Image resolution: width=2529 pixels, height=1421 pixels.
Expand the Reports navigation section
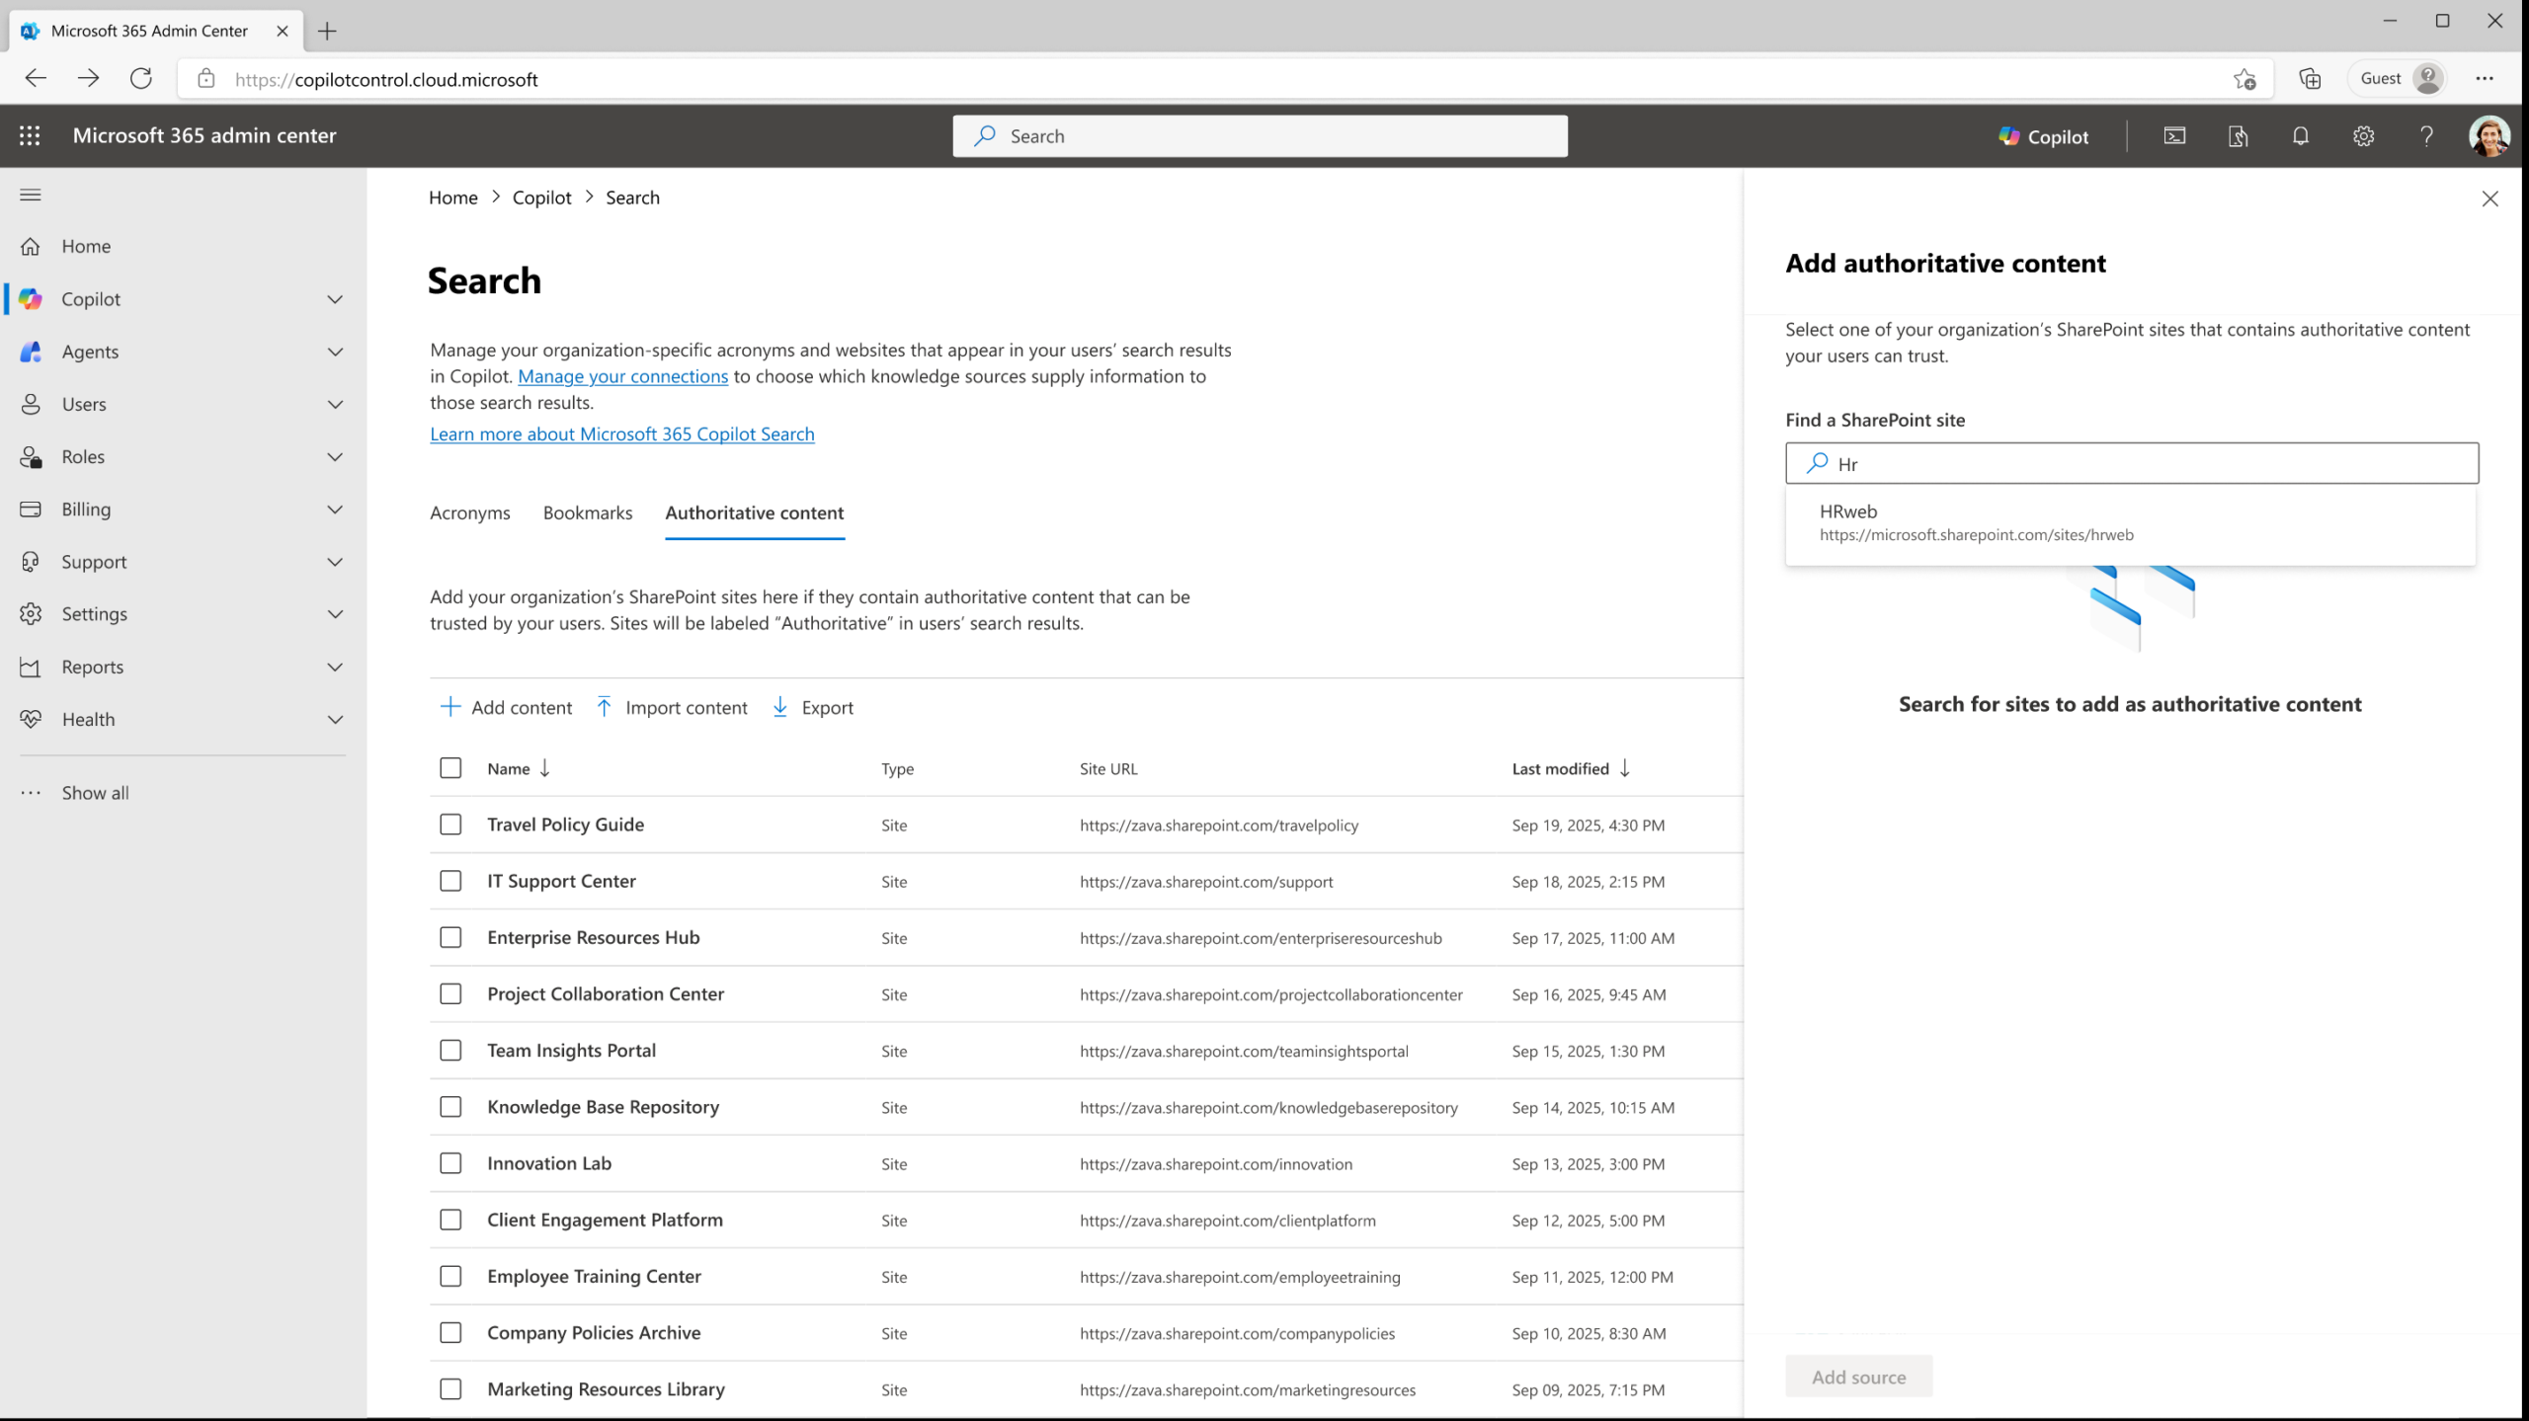336,667
